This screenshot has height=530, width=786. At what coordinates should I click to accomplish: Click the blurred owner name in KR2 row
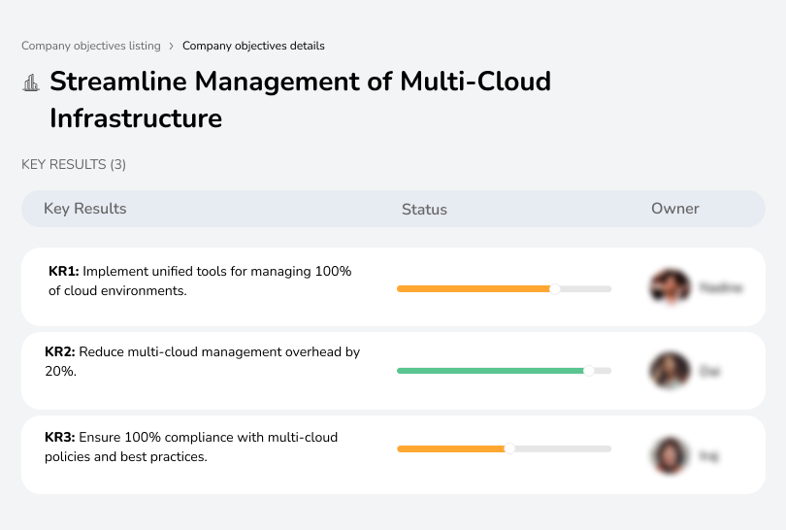(709, 371)
